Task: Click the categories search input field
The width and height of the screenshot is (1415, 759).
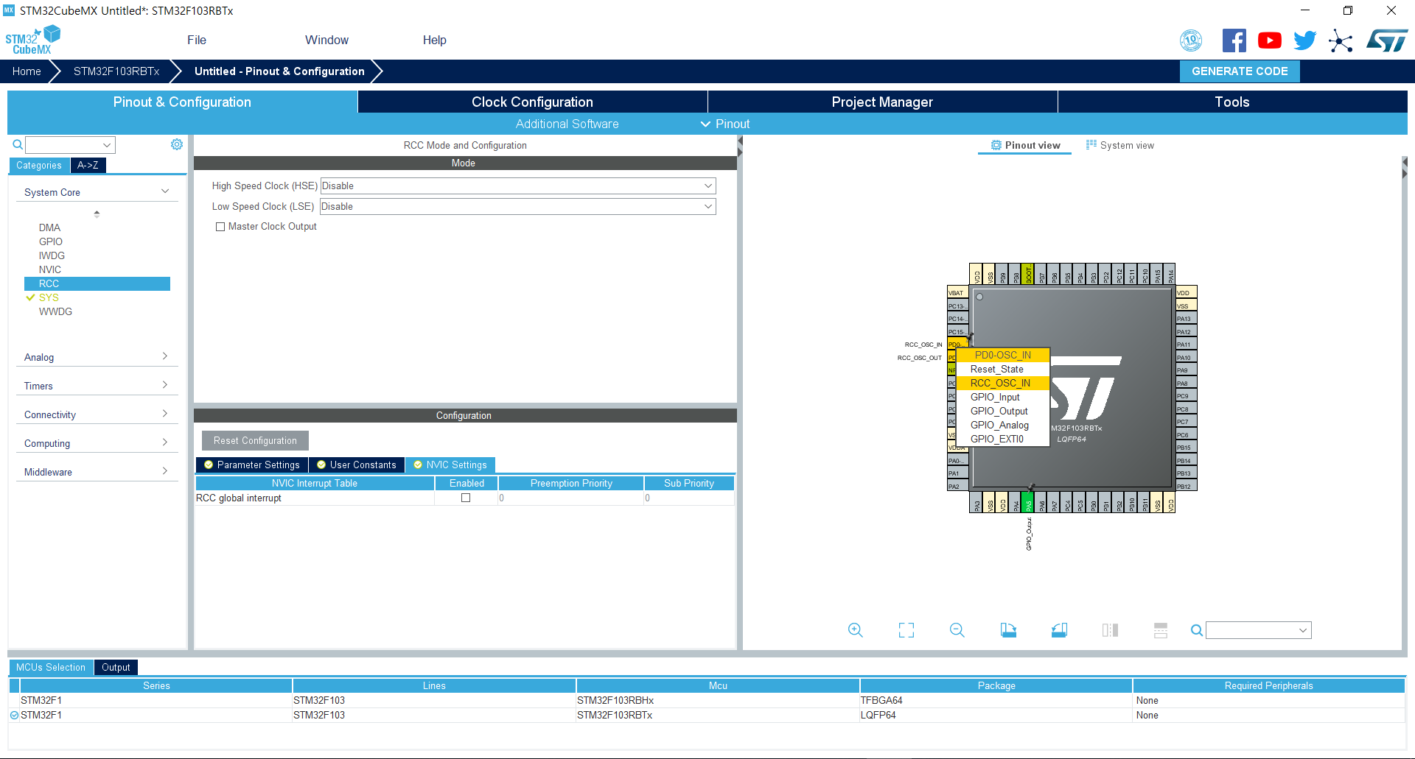Action: pos(71,144)
